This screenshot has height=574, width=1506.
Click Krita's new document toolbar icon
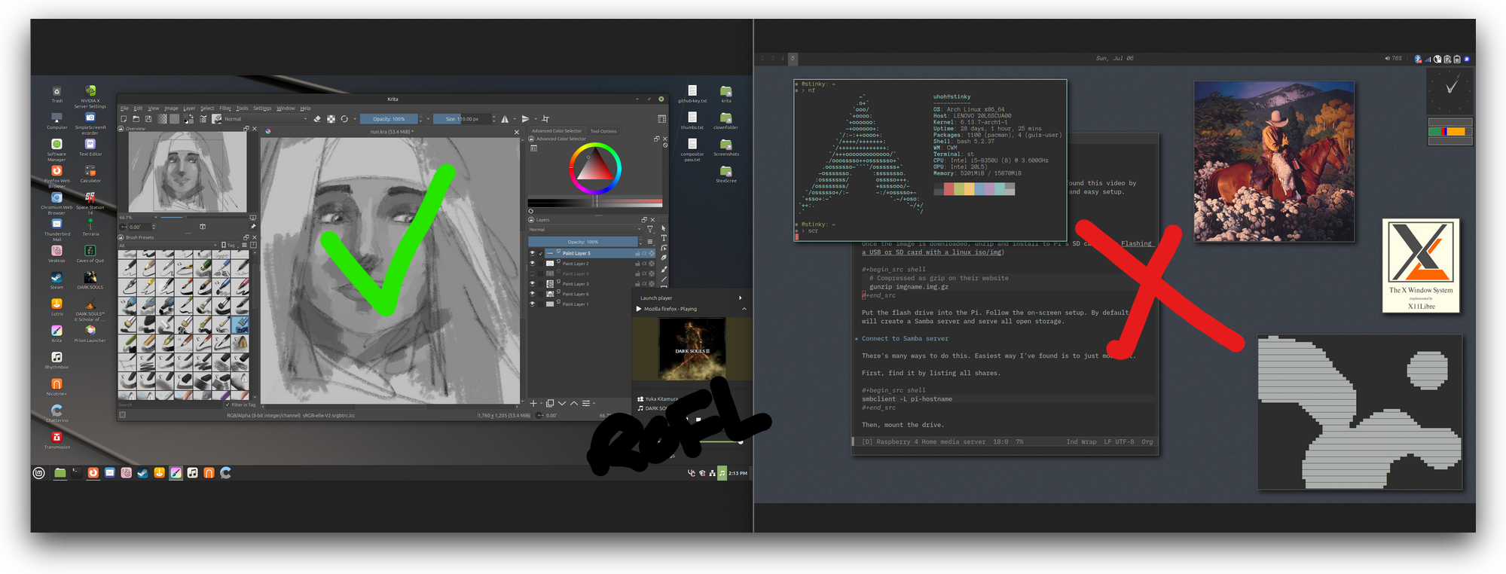click(x=124, y=119)
